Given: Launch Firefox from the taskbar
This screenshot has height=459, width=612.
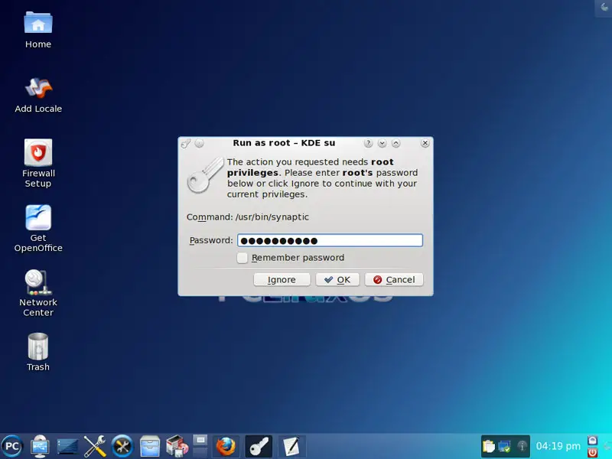Looking at the screenshot, I should coord(225,445).
